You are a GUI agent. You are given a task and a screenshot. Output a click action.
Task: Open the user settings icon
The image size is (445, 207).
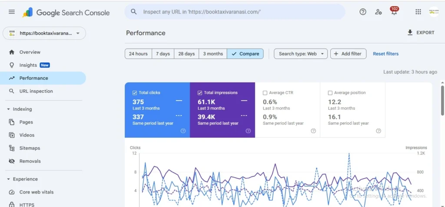pyautogui.click(x=379, y=12)
